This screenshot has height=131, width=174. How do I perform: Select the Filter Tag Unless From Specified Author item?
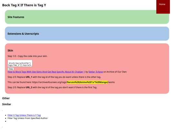(x=27, y=118)
